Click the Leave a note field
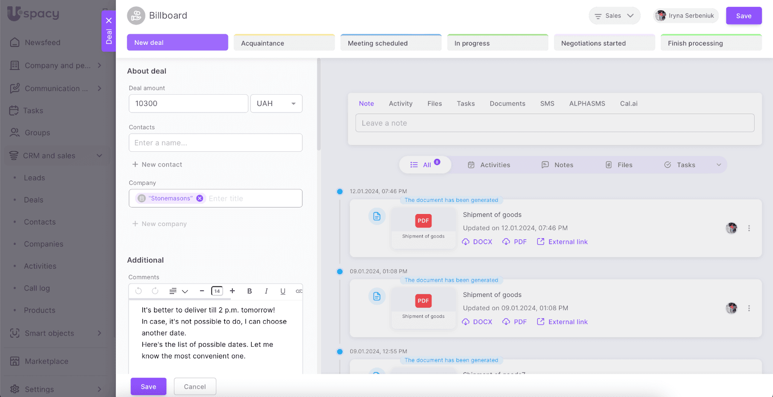This screenshot has width=773, height=397. click(555, 123)
